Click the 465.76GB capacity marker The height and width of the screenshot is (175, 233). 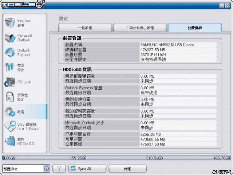coord(222,158)
